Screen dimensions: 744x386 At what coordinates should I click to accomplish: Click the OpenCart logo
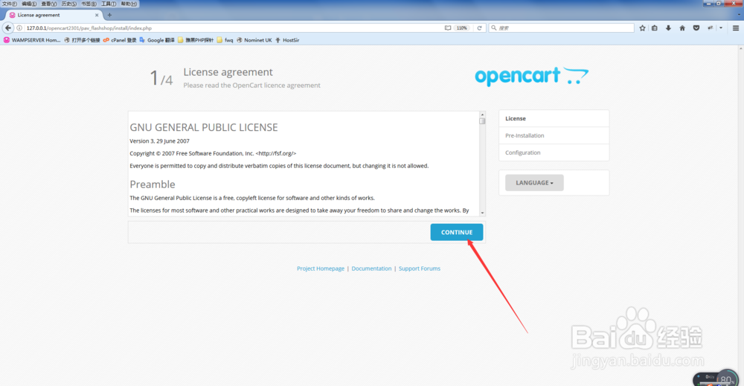point(531,76)
